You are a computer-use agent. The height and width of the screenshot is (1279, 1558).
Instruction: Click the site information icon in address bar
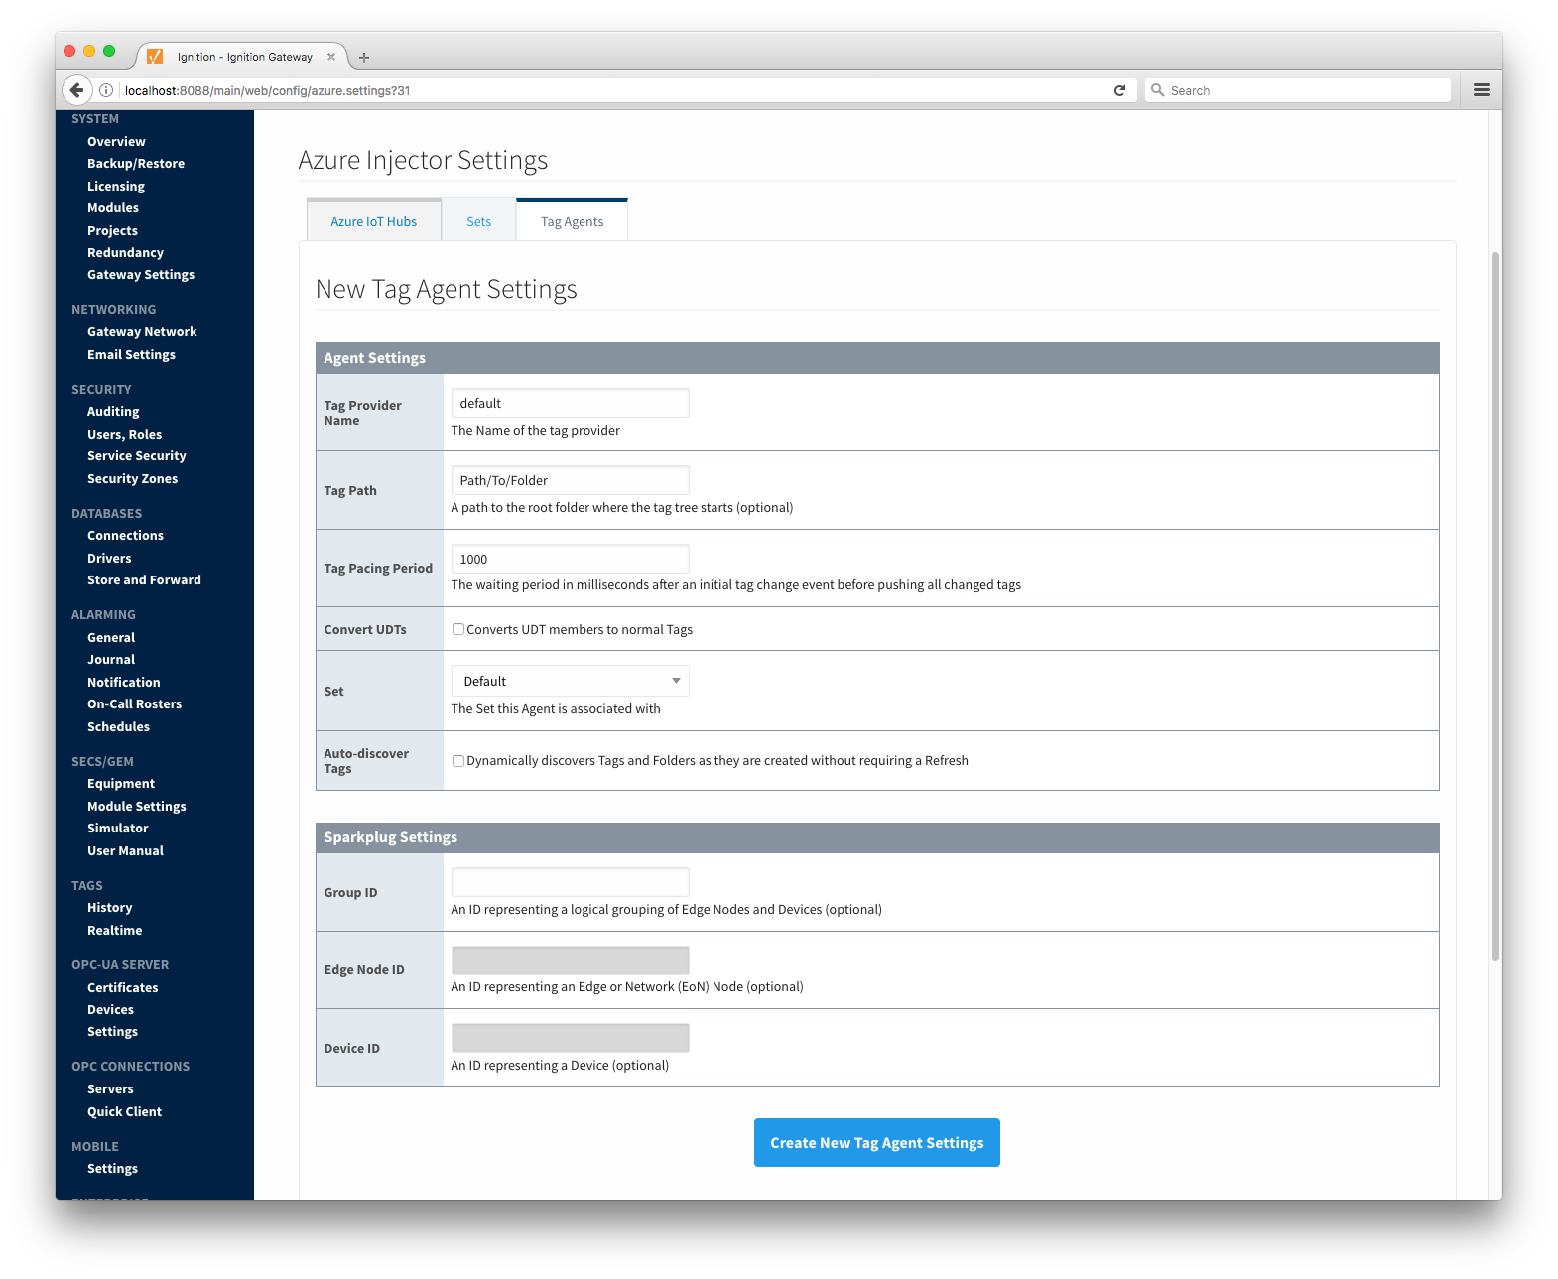106,90
